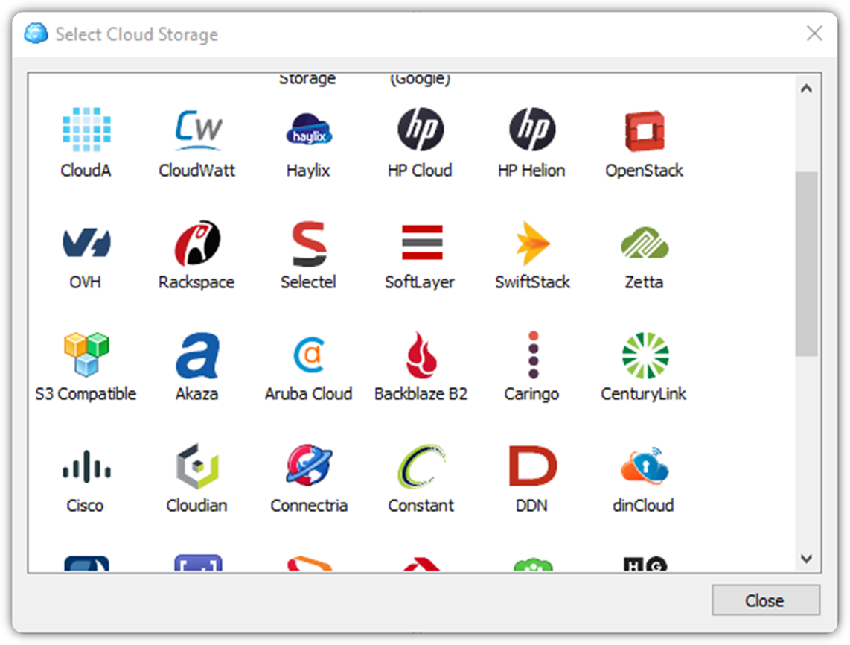Select the SwiftStack icon

(533, 243)
